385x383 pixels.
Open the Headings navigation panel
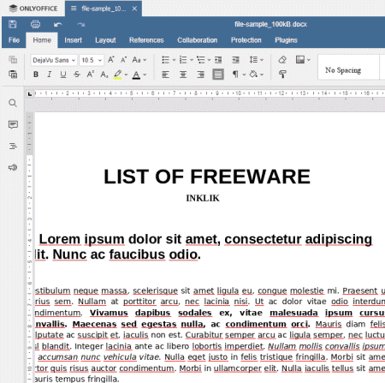[x=13, y=146]
